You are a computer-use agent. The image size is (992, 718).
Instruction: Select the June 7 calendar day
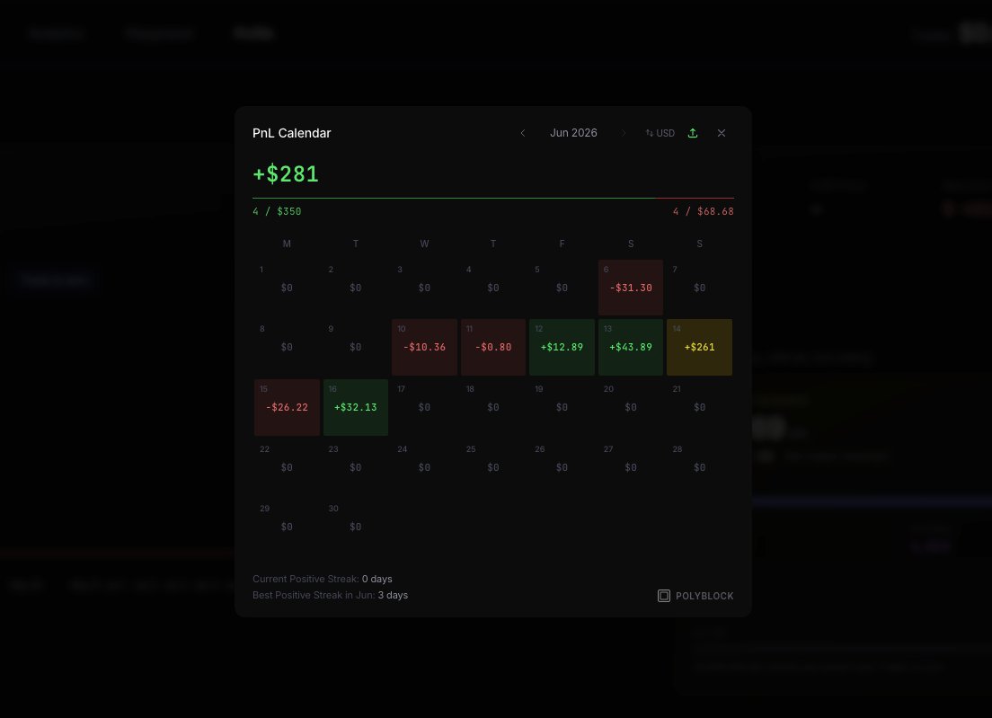click(700, 288)
